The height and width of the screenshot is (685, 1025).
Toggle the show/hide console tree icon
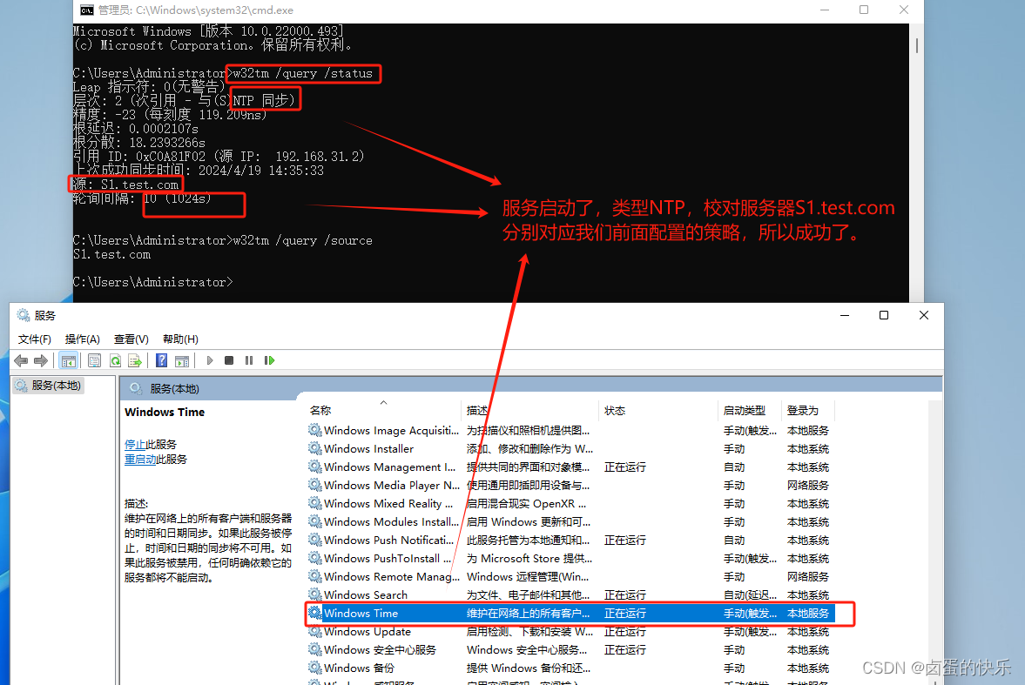coord(68,360)
